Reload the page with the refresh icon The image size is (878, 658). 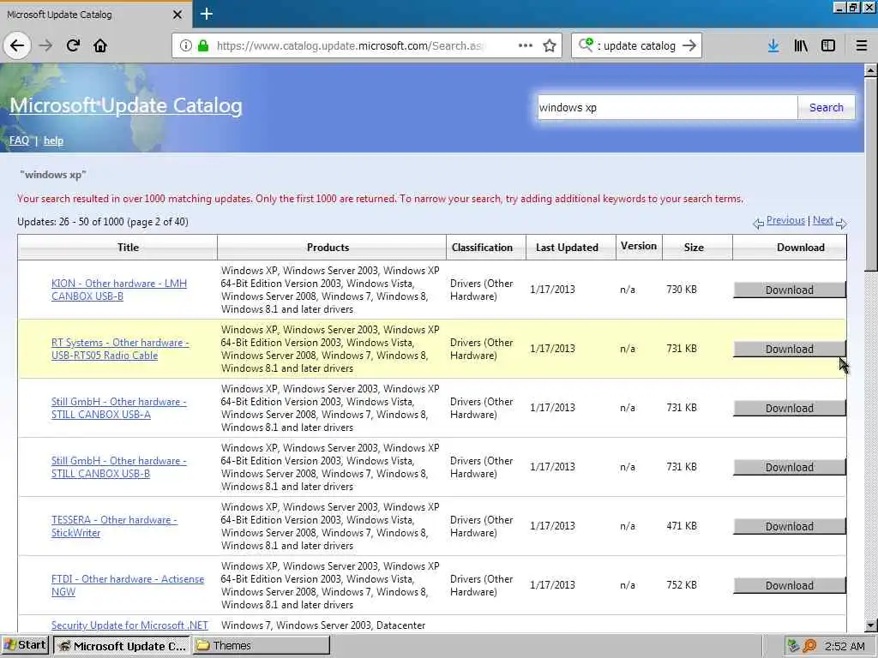pos(74,45)
